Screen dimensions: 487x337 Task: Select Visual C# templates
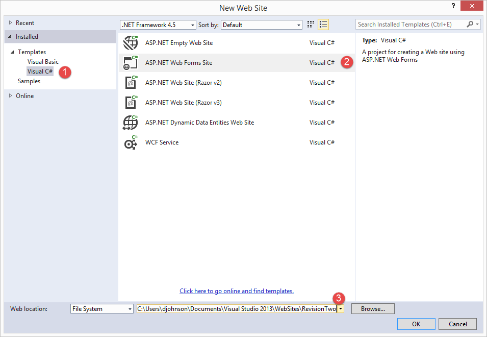click(40, 71)
